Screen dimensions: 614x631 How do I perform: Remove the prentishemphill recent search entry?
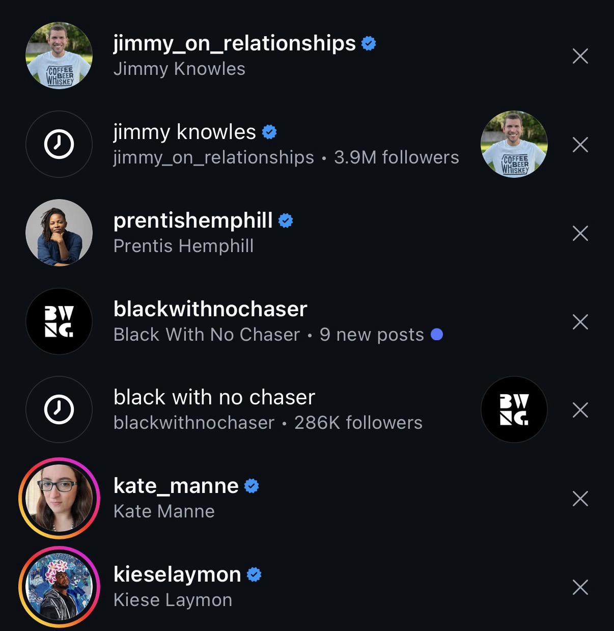[580, 233]
